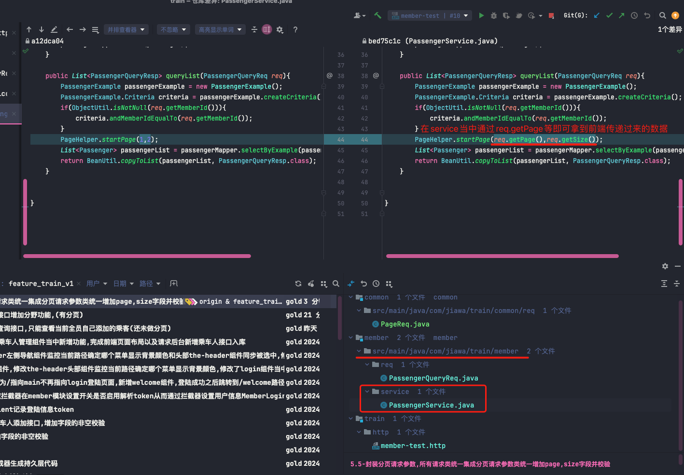The width and height of the screenshot is (684, 475).
Task: Compare previous file left arrow
Action: [x=70, y=29]
